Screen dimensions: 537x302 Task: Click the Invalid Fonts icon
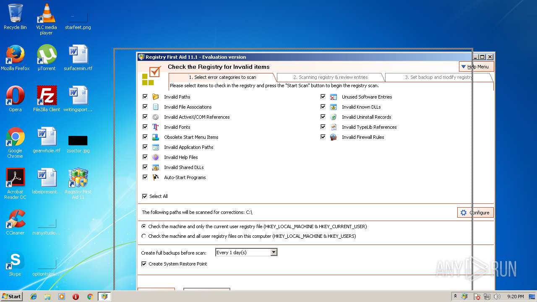click(156, 127)
